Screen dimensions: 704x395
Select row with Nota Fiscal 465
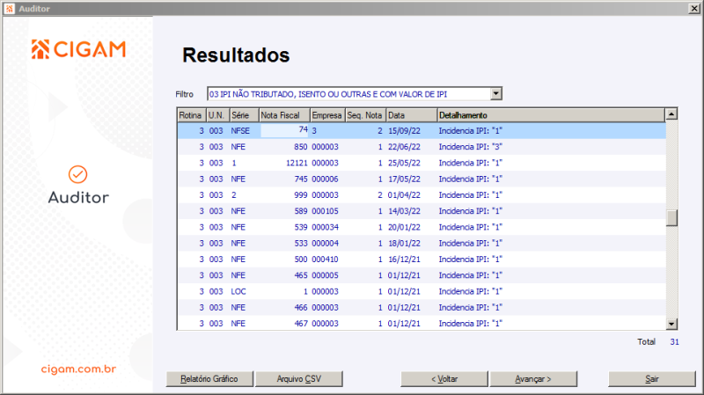pyautogui.click(x=422, y=275)
